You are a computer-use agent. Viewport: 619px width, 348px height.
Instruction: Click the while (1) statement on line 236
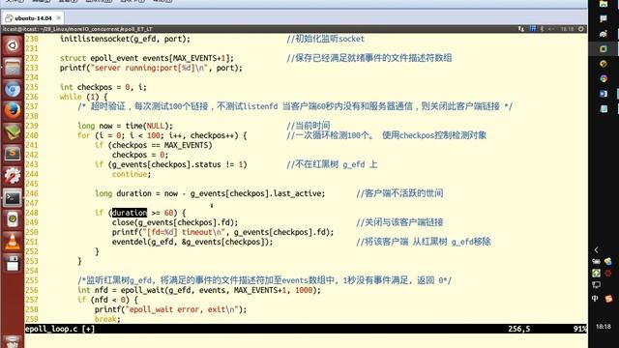(83, 97)
